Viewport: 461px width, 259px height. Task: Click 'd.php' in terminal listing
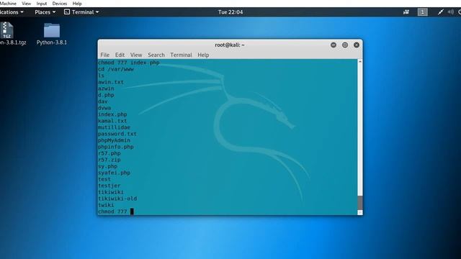(x=106, y=95)
